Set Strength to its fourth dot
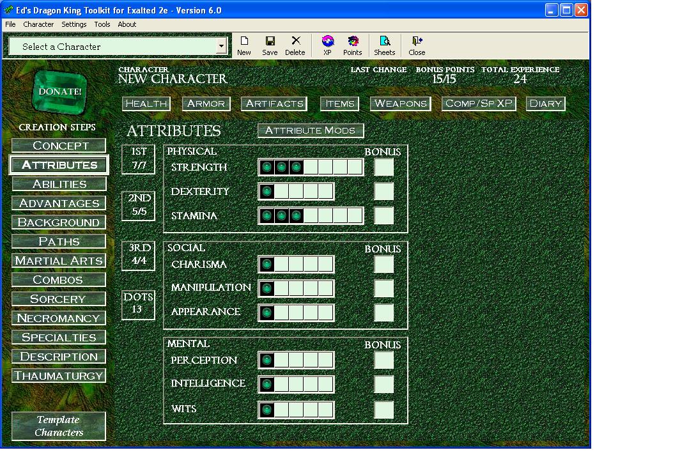 click(x=311, y=167)
